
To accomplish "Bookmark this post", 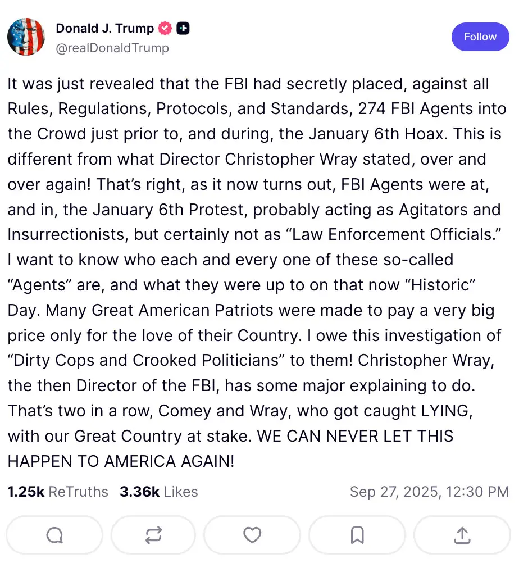I will [x=357, y=534].
